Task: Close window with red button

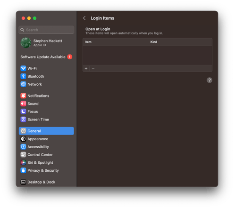Action: click(x=23, y=18)
